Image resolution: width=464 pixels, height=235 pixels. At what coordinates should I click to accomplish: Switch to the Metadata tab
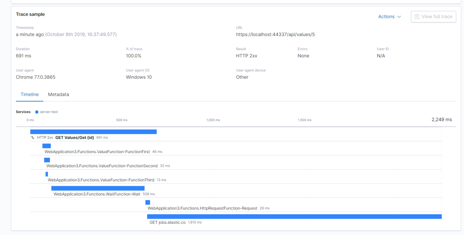[58, 94]
